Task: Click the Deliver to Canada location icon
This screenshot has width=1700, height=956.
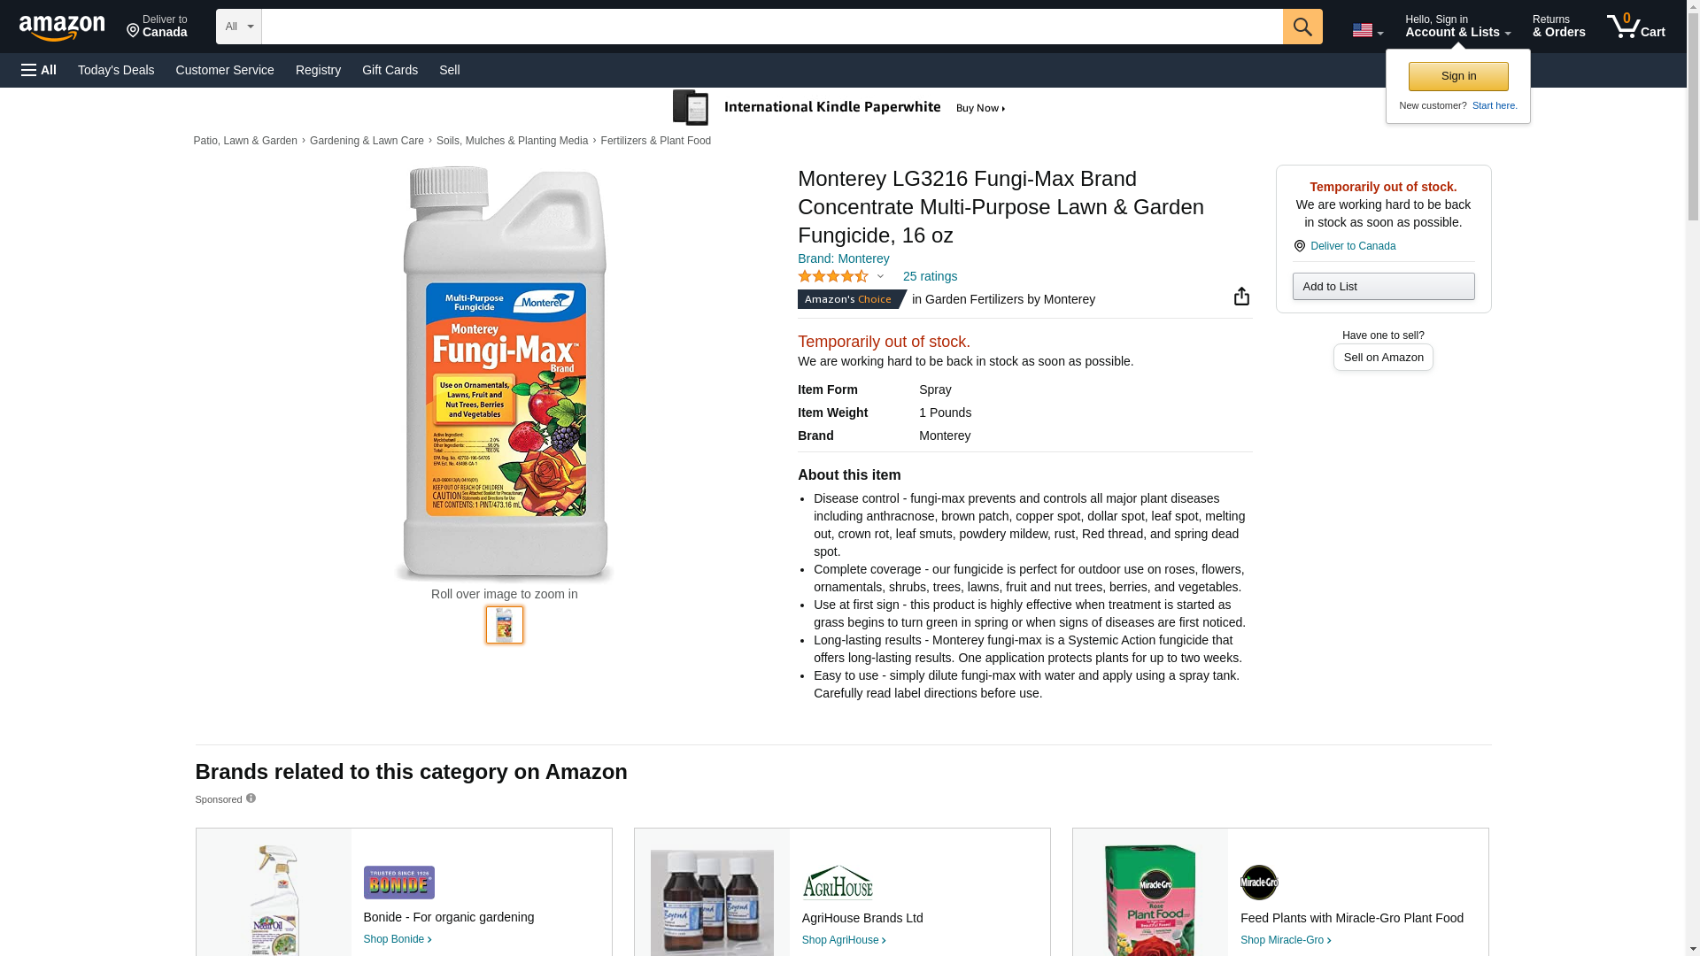Action: pyautogui.click(x=1300, y=246)
